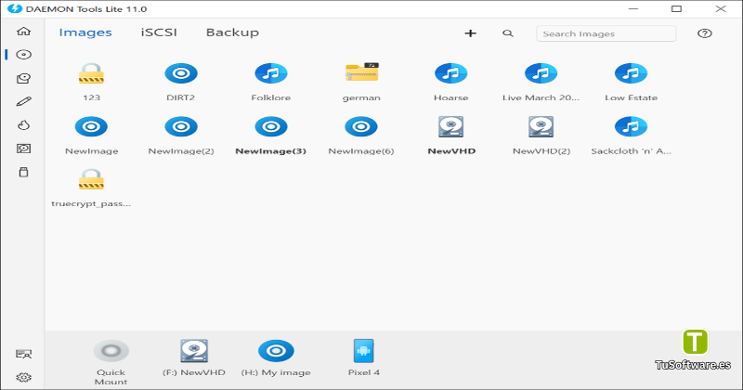Switch to the Images tab

[x=85, y=32]
